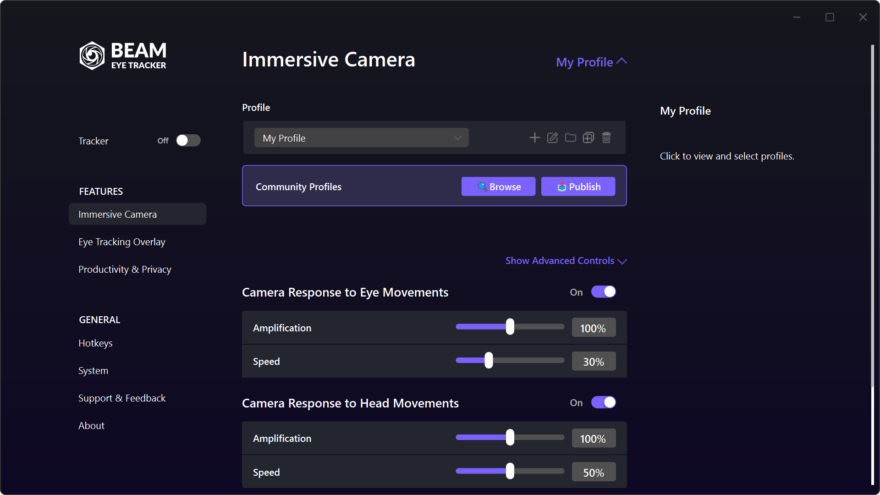
Task: Click the edit profile pencil icon
Action: pyautogui.click(x=552, y=137)
